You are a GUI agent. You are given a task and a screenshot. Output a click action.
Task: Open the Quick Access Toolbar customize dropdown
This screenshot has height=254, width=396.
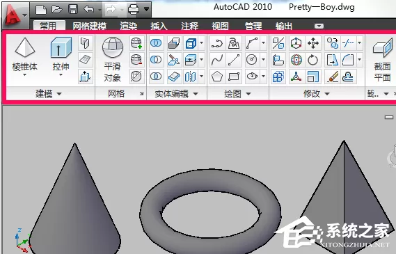[x=146, y=10]
